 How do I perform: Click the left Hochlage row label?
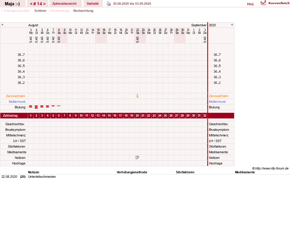(19, 163)
